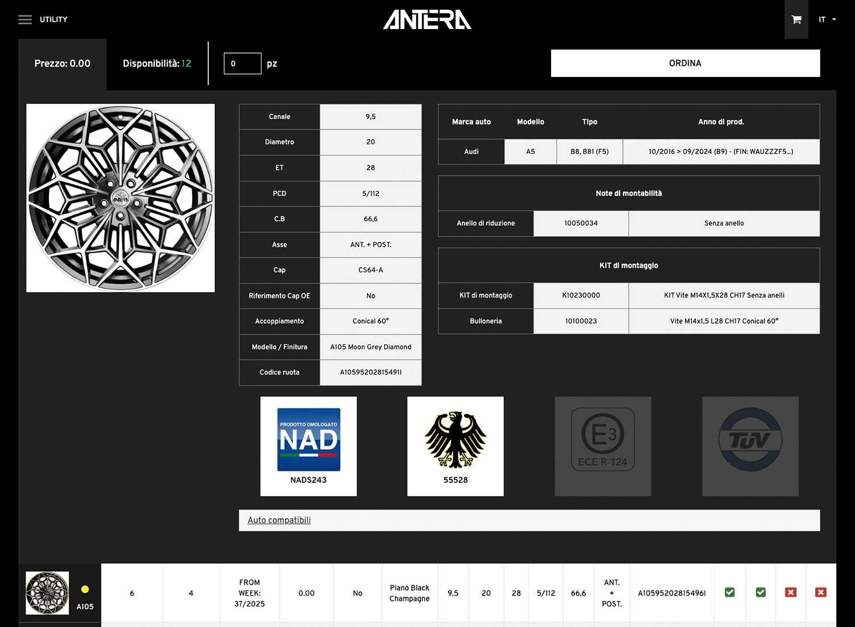Click the ECE R-124 E3 badge
855x627 pixels.
(603, 446)
